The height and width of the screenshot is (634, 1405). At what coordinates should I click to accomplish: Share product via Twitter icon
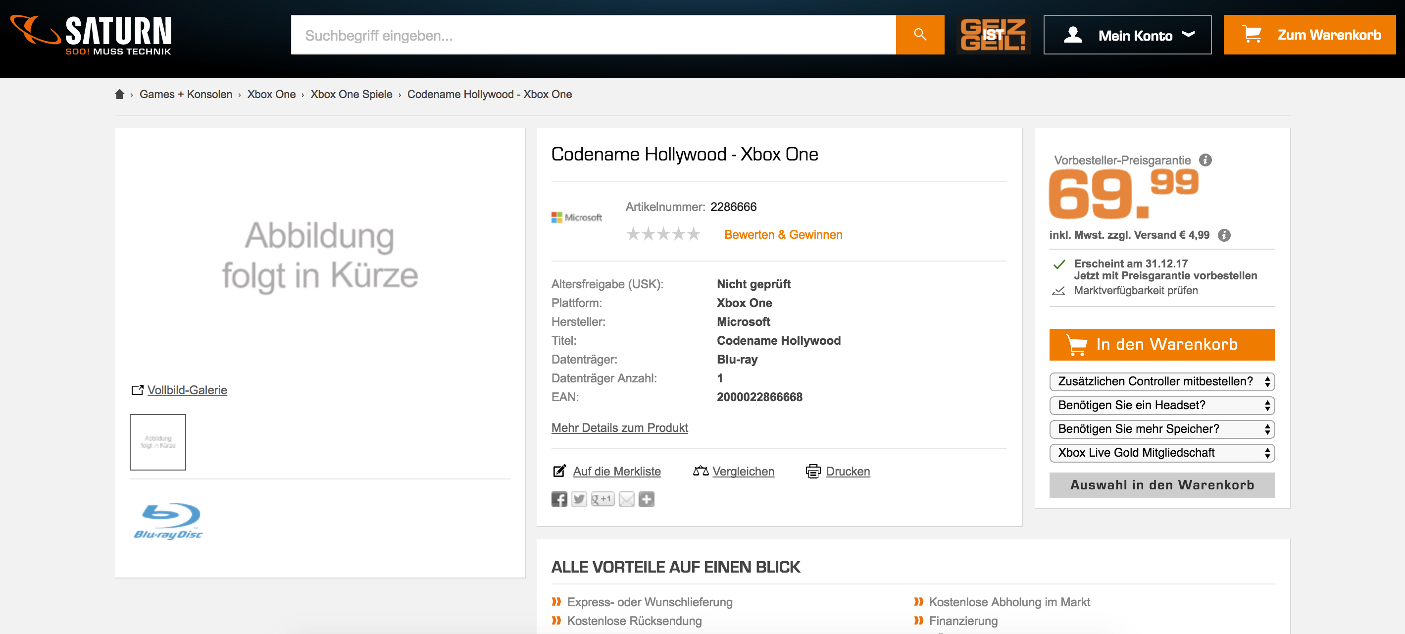coord(579,499)
